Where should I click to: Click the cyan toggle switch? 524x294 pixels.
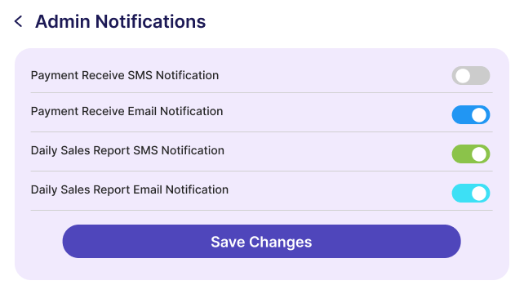(471, 193)
